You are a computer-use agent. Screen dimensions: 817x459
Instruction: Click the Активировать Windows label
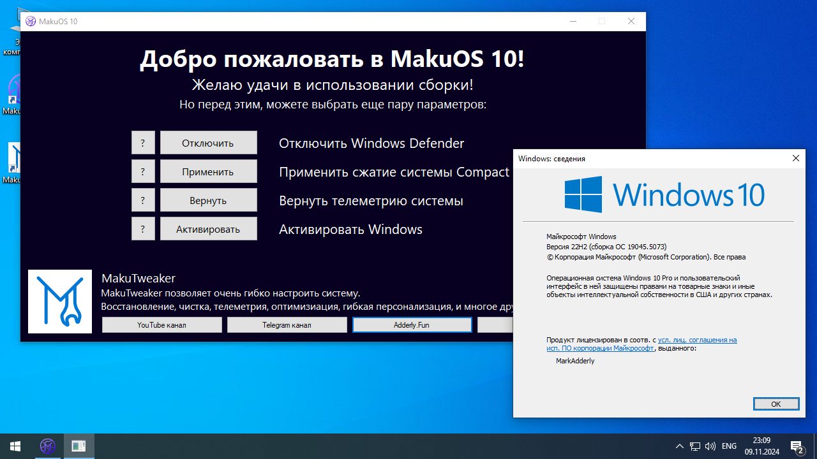pos(350,229)
